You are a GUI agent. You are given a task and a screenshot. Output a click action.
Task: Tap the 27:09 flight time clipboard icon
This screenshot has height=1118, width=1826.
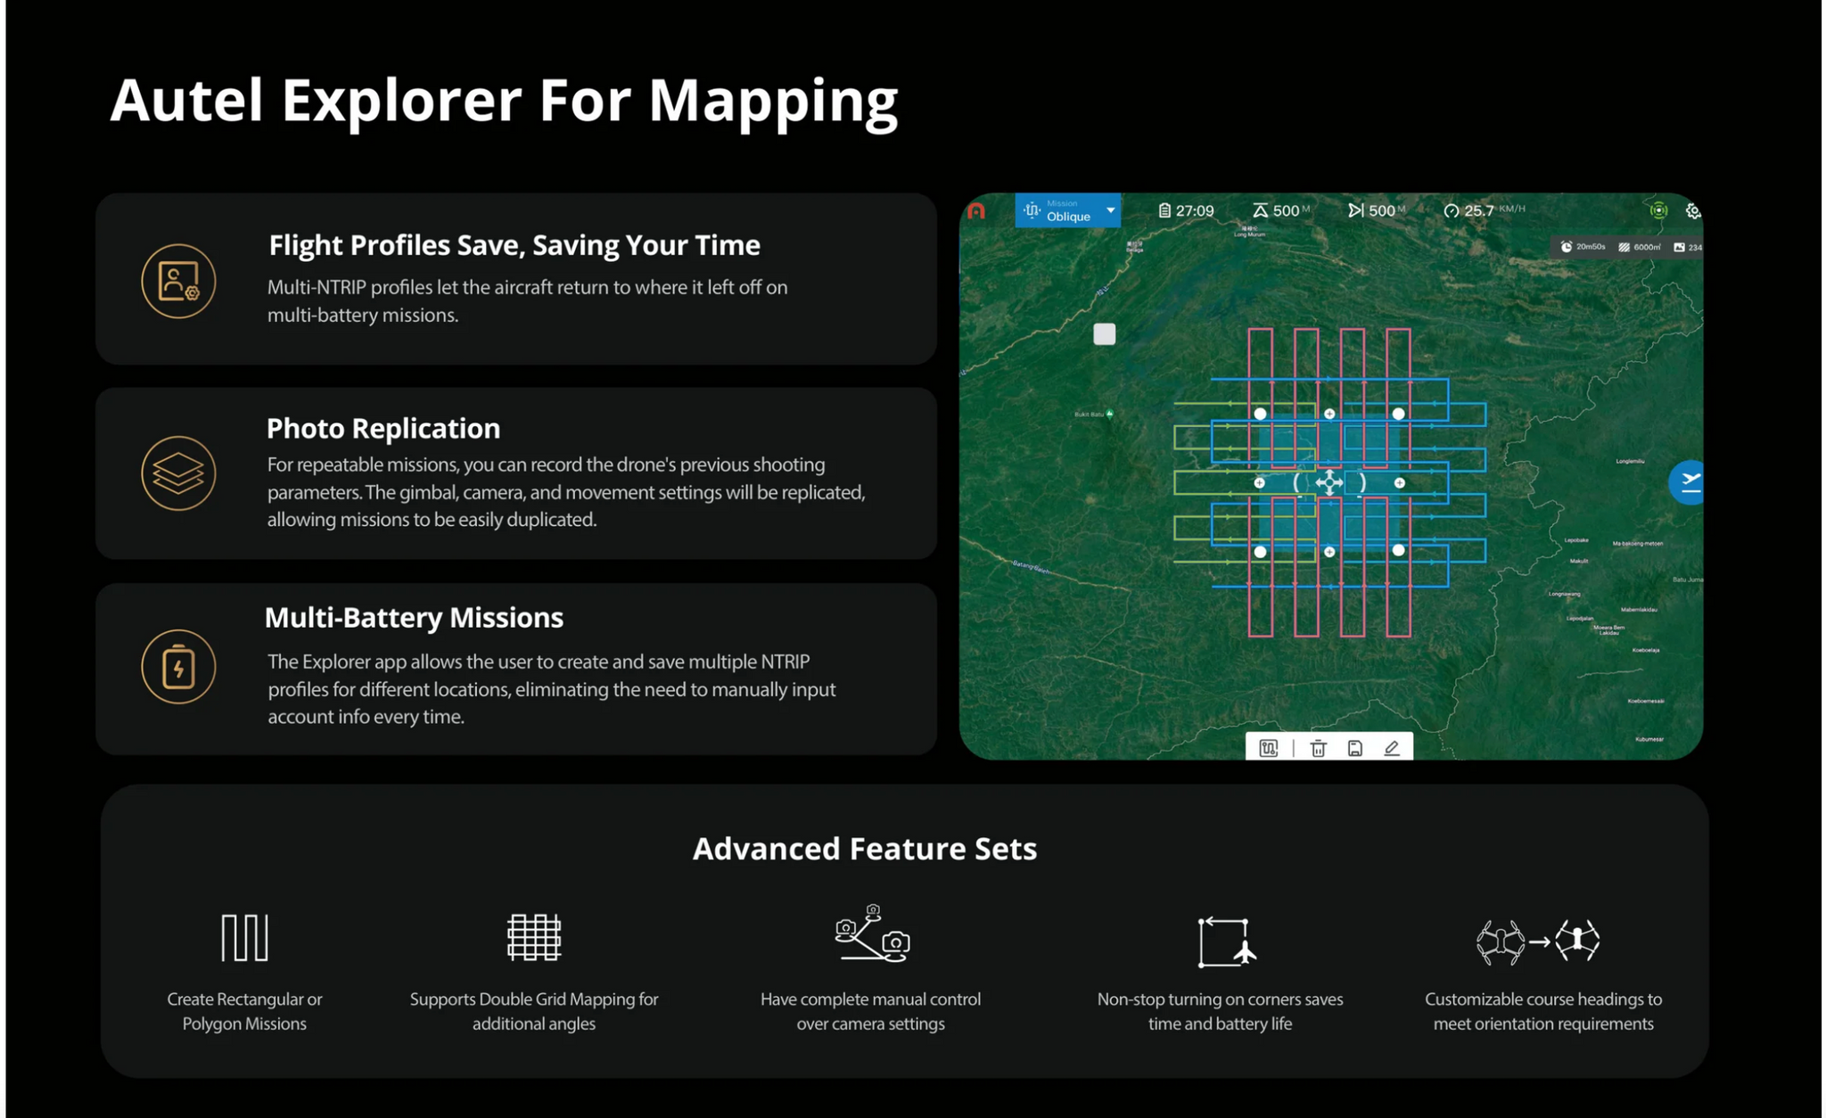tap(1164, 210)
